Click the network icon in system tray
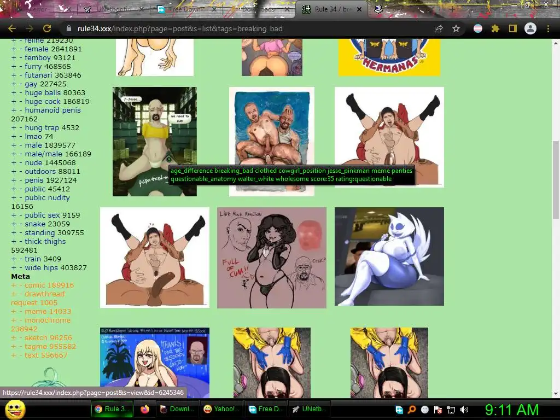Screen dimensions: 560x420 point(451,410)
